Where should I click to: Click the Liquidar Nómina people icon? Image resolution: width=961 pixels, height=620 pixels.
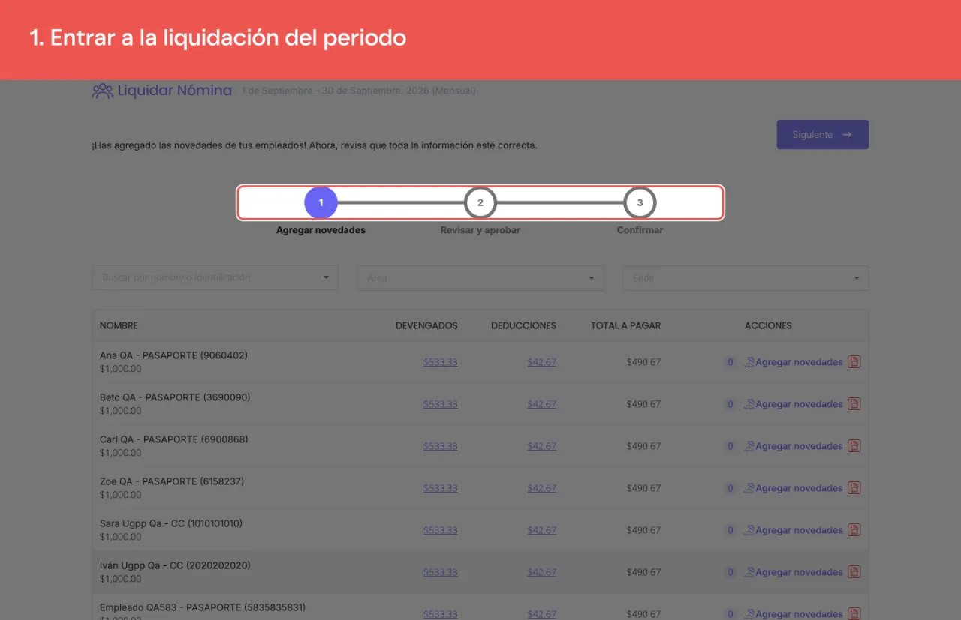(103, 91)
